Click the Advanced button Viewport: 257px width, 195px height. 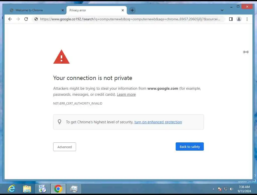(65, 147)
